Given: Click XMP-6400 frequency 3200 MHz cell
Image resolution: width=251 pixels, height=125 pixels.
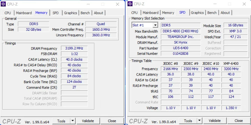Looking at the screenshot, I should tap(231, 69).
